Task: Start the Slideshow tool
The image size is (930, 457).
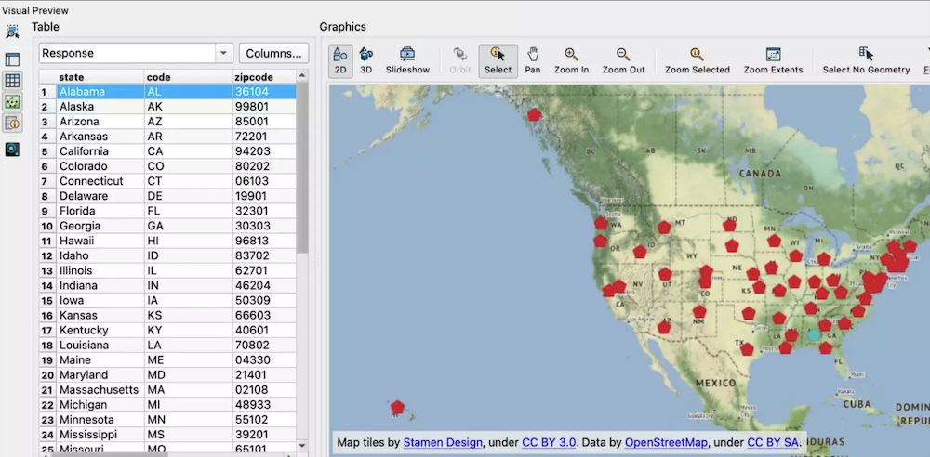Action: coord(407,60)
